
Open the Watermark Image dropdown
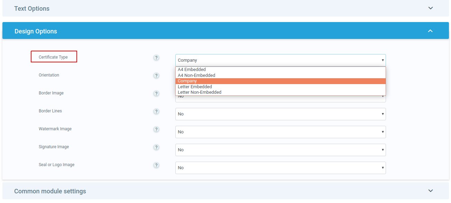280,132
